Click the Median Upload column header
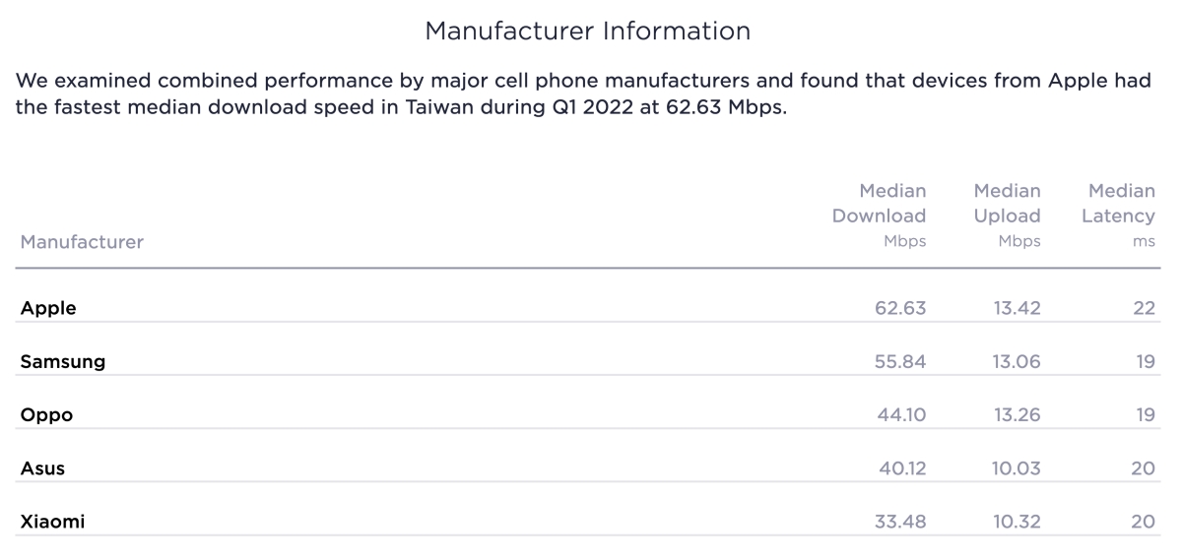Screen dimensions: 1182x560 click(1007, 216)
